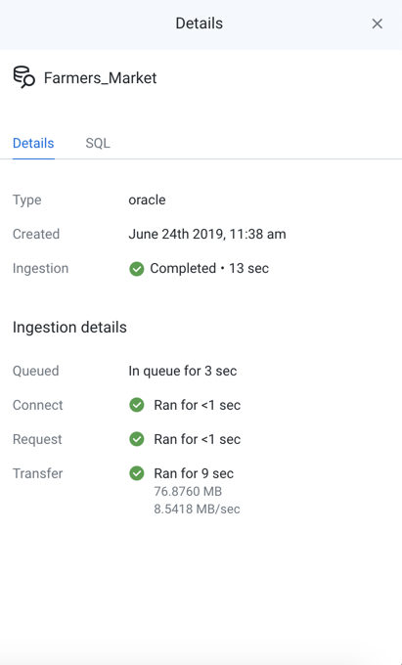Click the Connect row green checkmark
The width and height of the screenshot is (402, 665).
point(137,405)
